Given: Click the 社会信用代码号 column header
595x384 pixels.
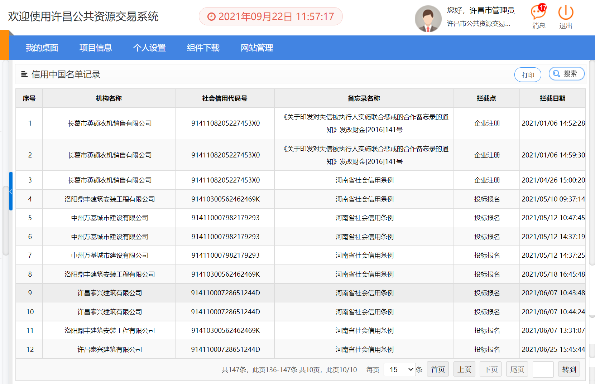Looking at the screenshot, I should click(225, 98).
